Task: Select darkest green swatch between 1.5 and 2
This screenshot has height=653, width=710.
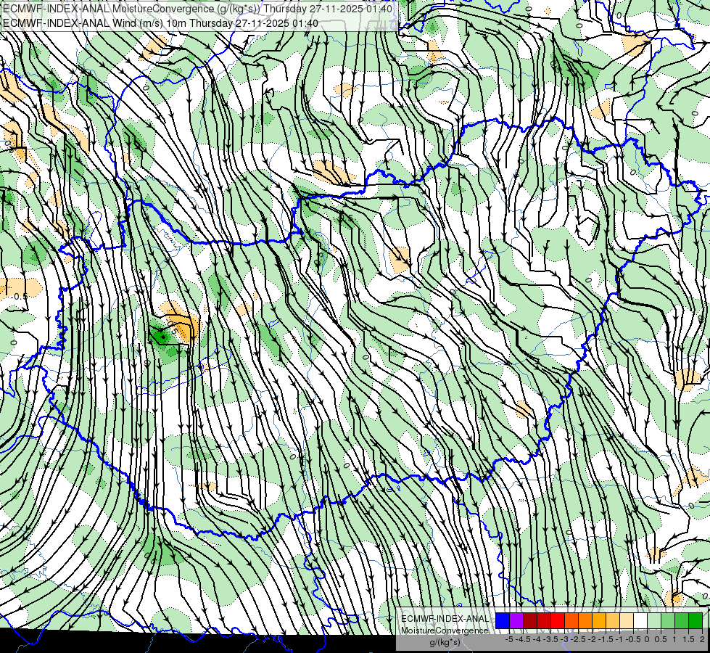Action: point(695,620)
